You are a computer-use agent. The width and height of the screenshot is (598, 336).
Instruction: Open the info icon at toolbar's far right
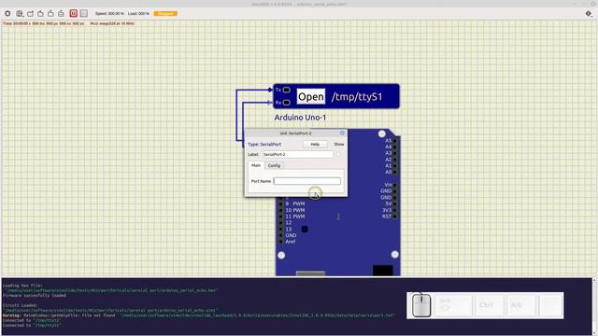tap(589, 13)
